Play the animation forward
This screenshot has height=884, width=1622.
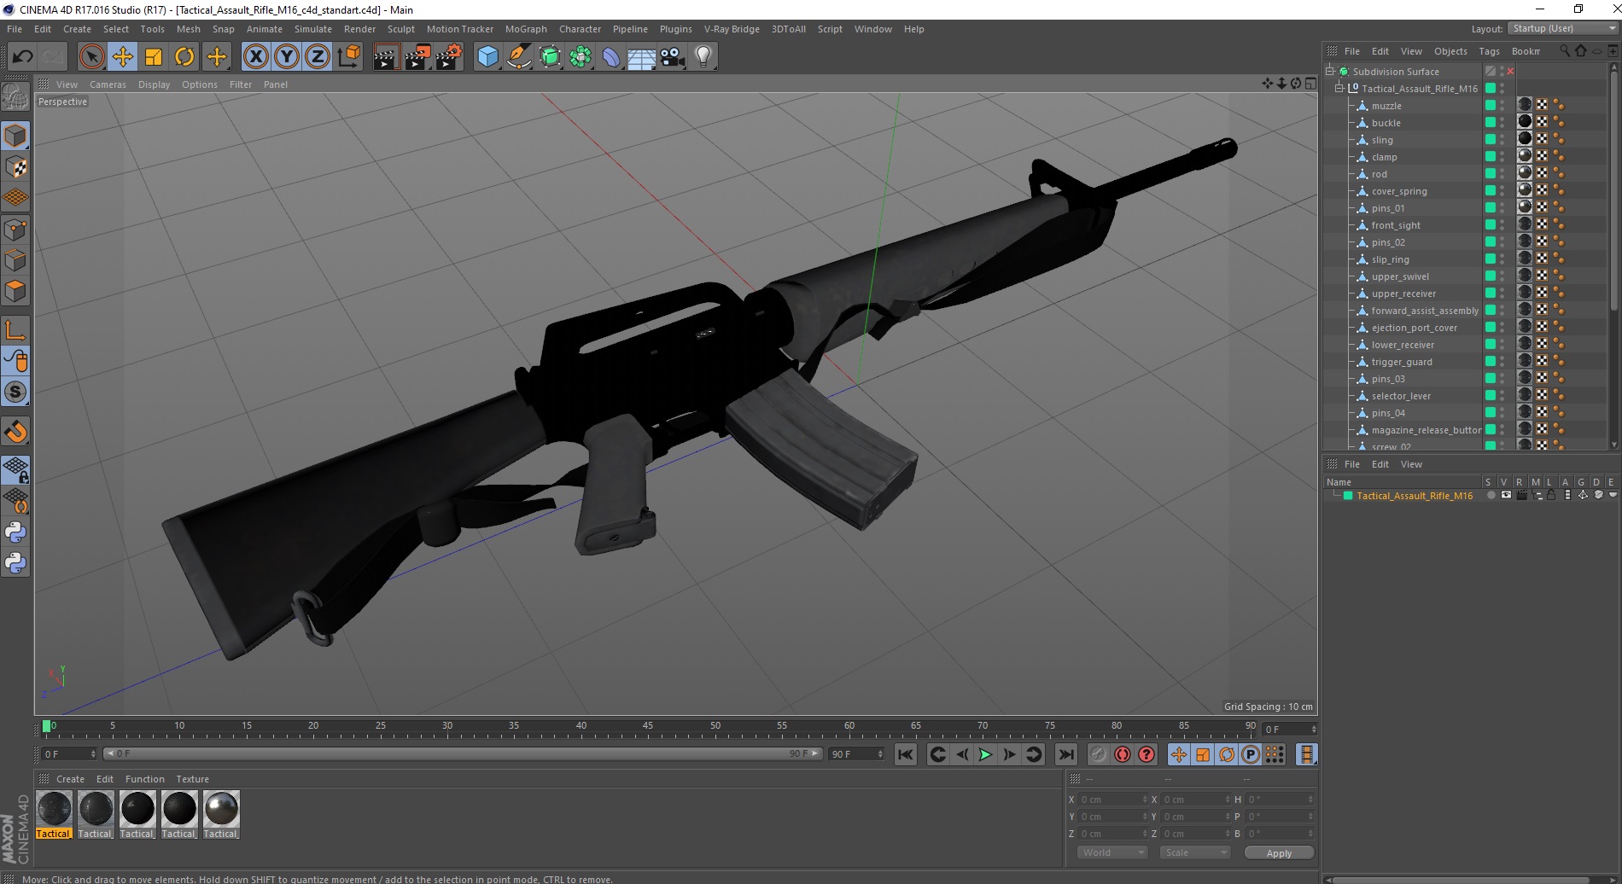tap(985, 754)
